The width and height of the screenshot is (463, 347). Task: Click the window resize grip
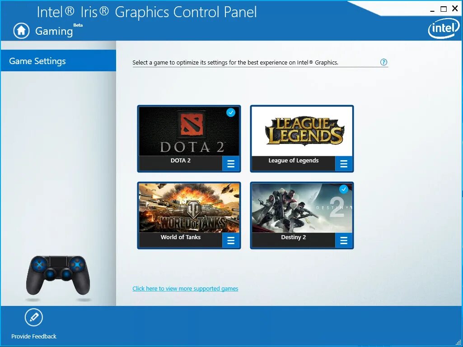(x=458, y=342)
